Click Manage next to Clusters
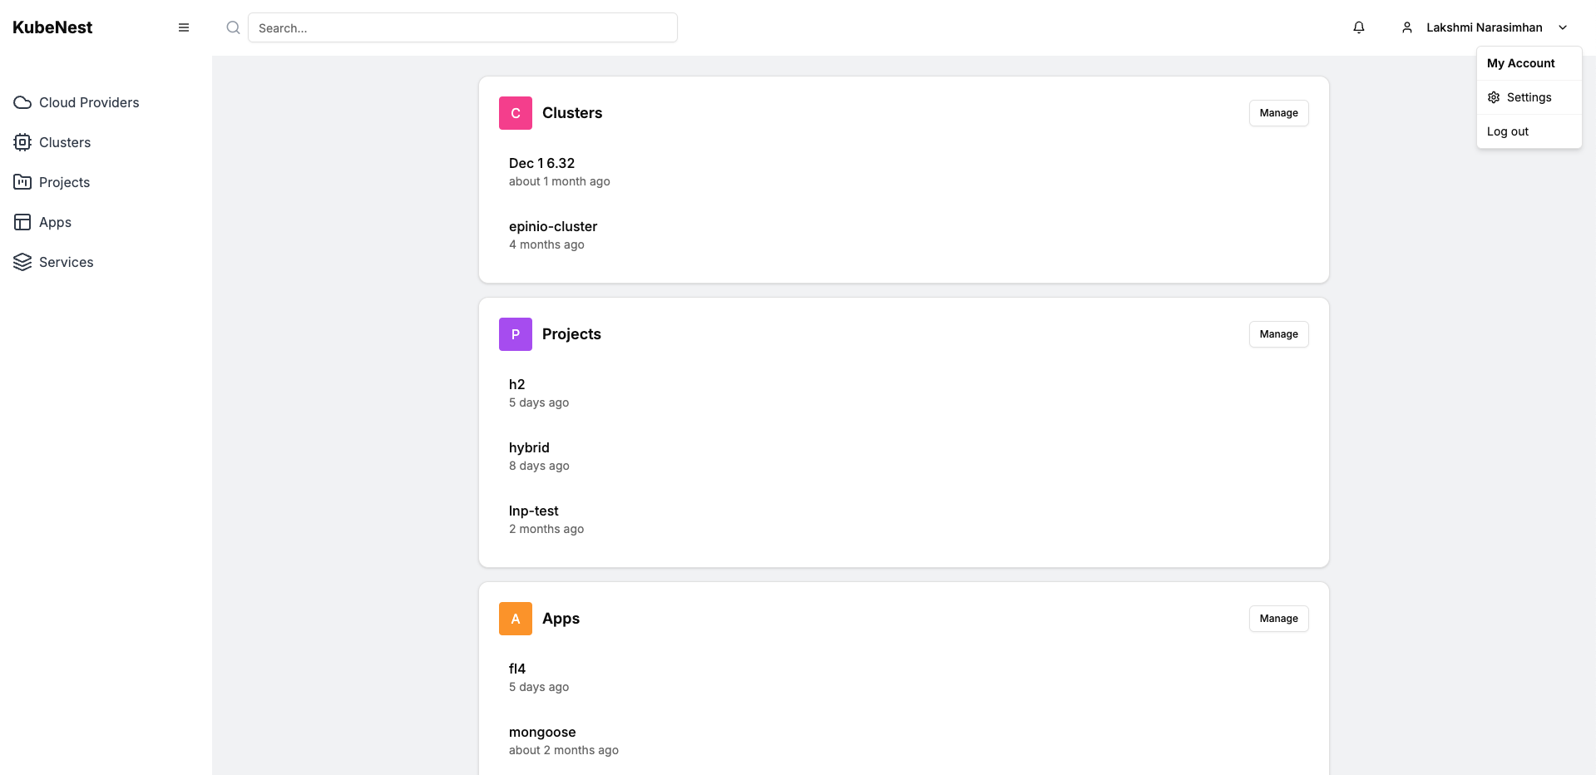 coord(1277,112)
